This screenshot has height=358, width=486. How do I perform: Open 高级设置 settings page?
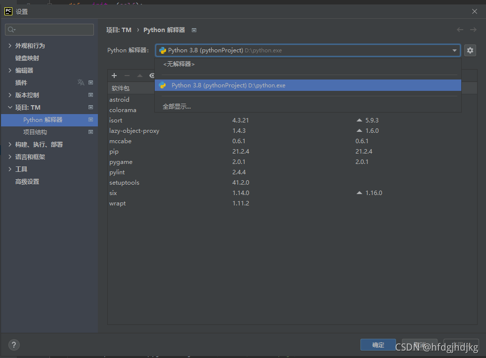[27, 182]
